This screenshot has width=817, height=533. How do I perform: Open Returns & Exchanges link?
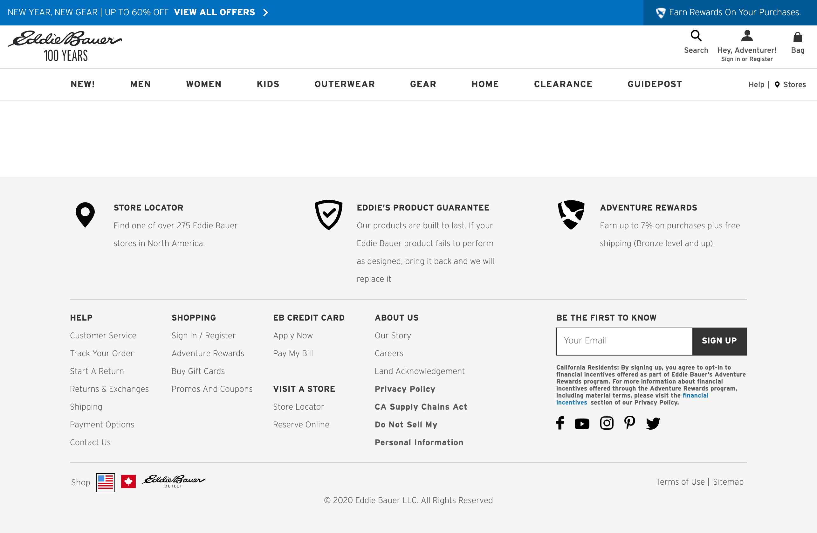[x=109, y=389]
